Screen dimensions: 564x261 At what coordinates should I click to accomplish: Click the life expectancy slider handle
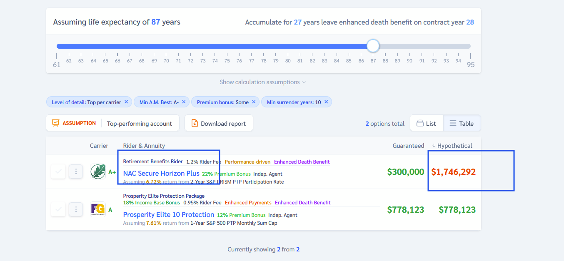coord(373,46)
